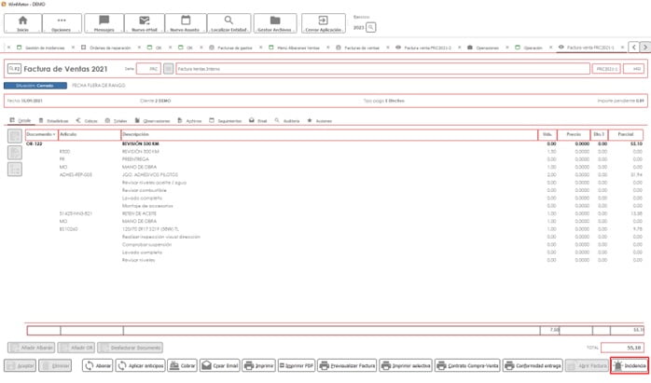Screen dimensions: 651x383
Task: Expand the Documento column dropdown arrow
Action: click(x=54, y=135)
